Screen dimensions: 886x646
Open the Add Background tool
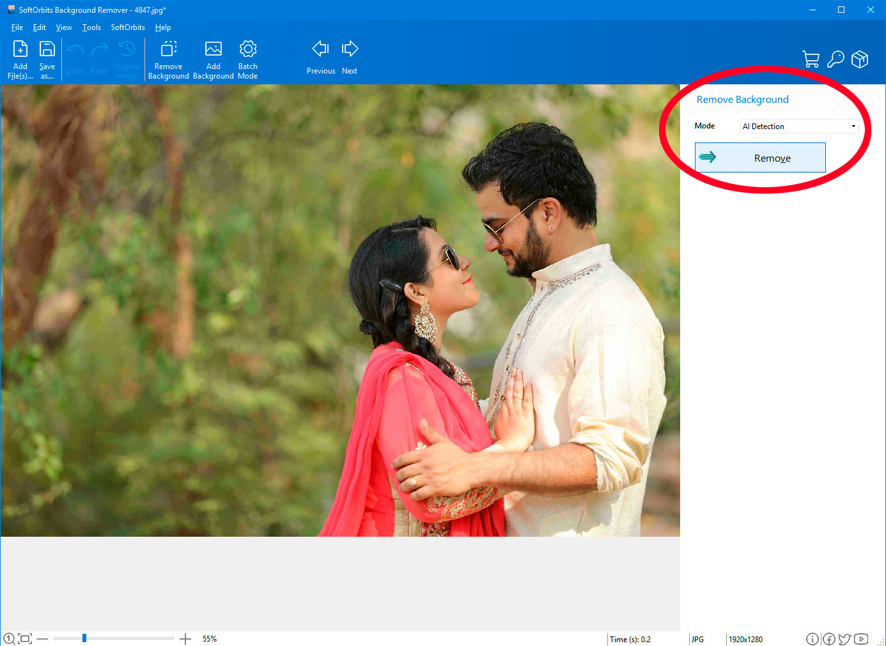click(213, 58)
